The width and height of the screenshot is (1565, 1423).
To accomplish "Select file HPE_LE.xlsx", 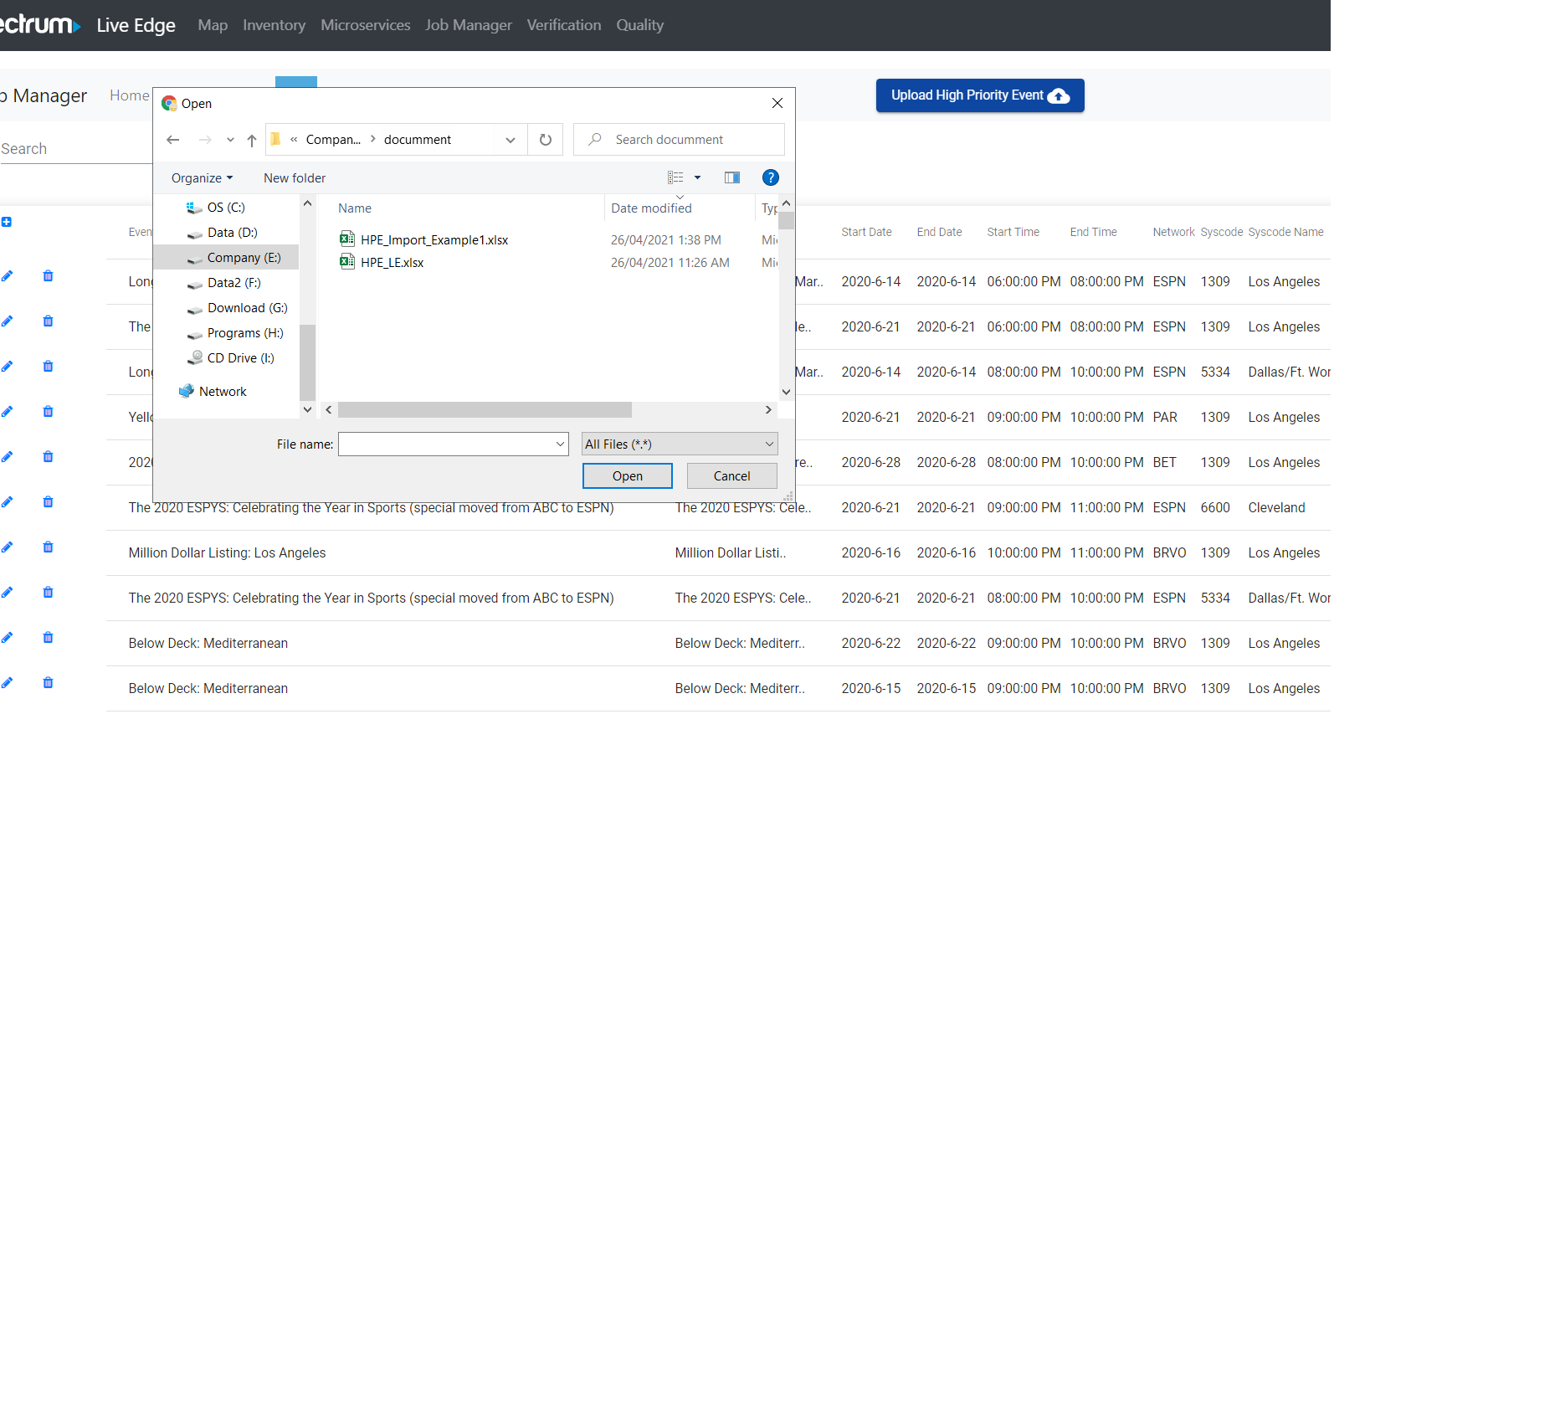I will [392, 263].
